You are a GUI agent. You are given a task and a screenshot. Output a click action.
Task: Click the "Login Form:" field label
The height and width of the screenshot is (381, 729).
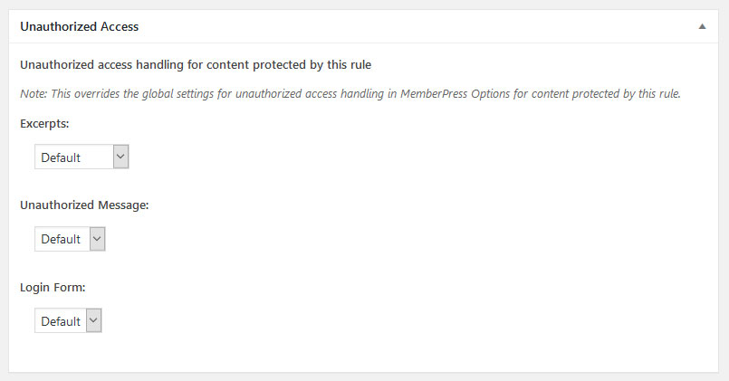click(x=53, y=287)
